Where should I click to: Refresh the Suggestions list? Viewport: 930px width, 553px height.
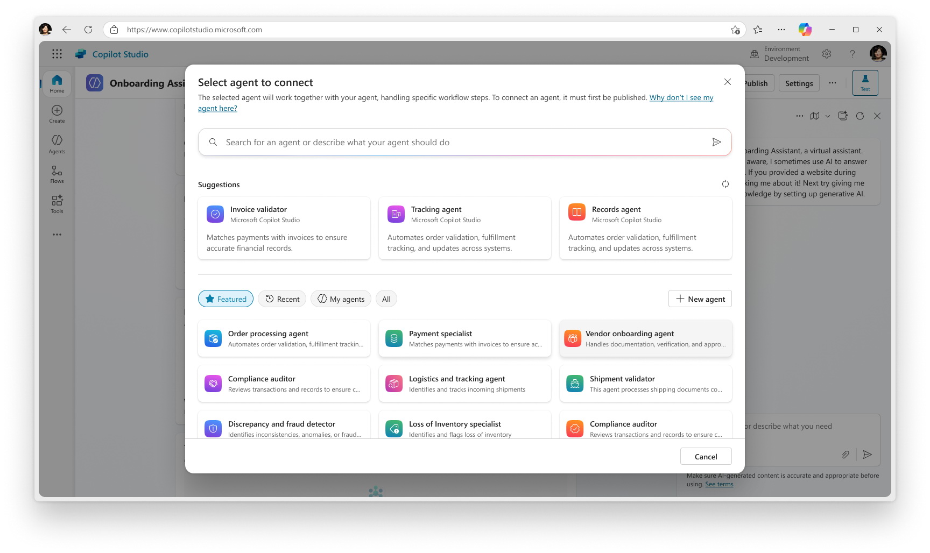point(725,184)
